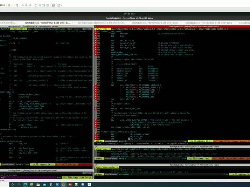
Task: Click the revert snapshot toolbar icon
Action: 27,5
